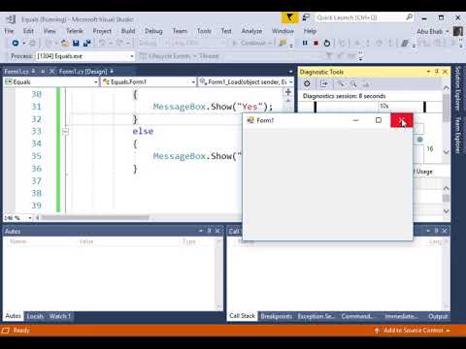Switch to the Immediate window tab

(400, 316)
